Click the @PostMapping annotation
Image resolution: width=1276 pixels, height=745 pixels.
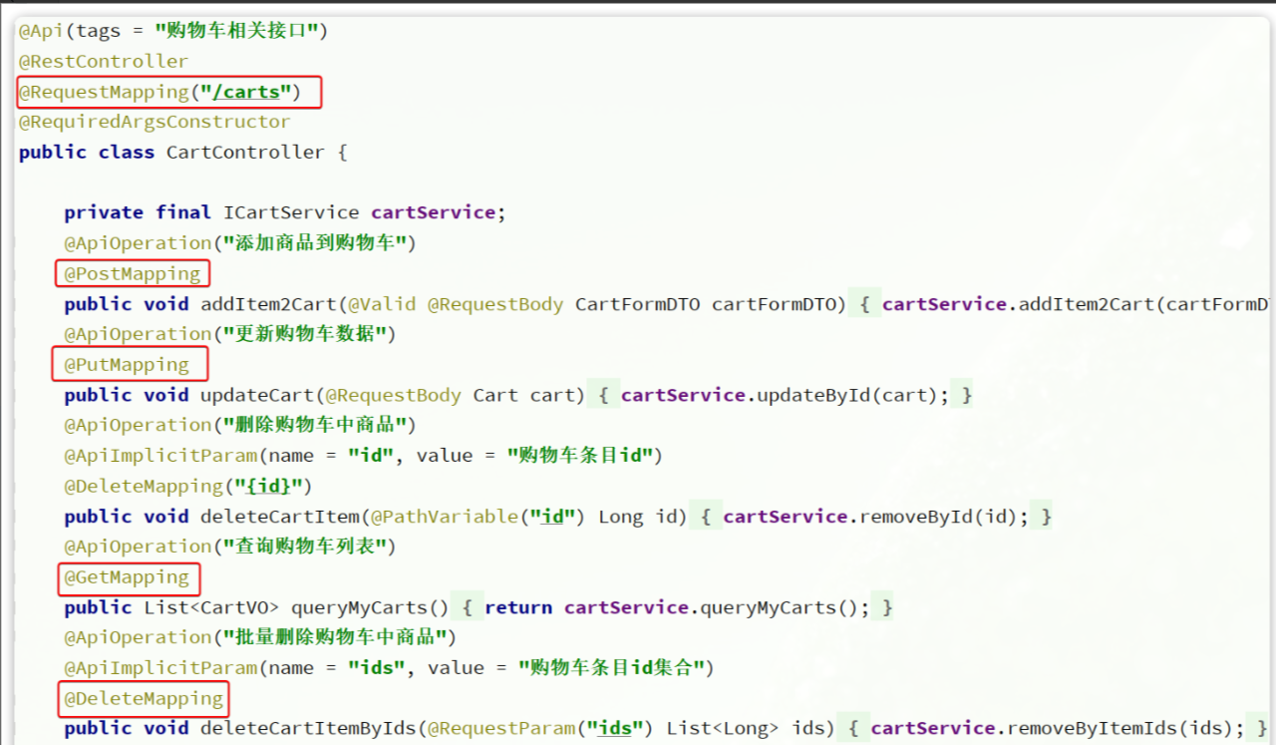[x=133, y=273]
